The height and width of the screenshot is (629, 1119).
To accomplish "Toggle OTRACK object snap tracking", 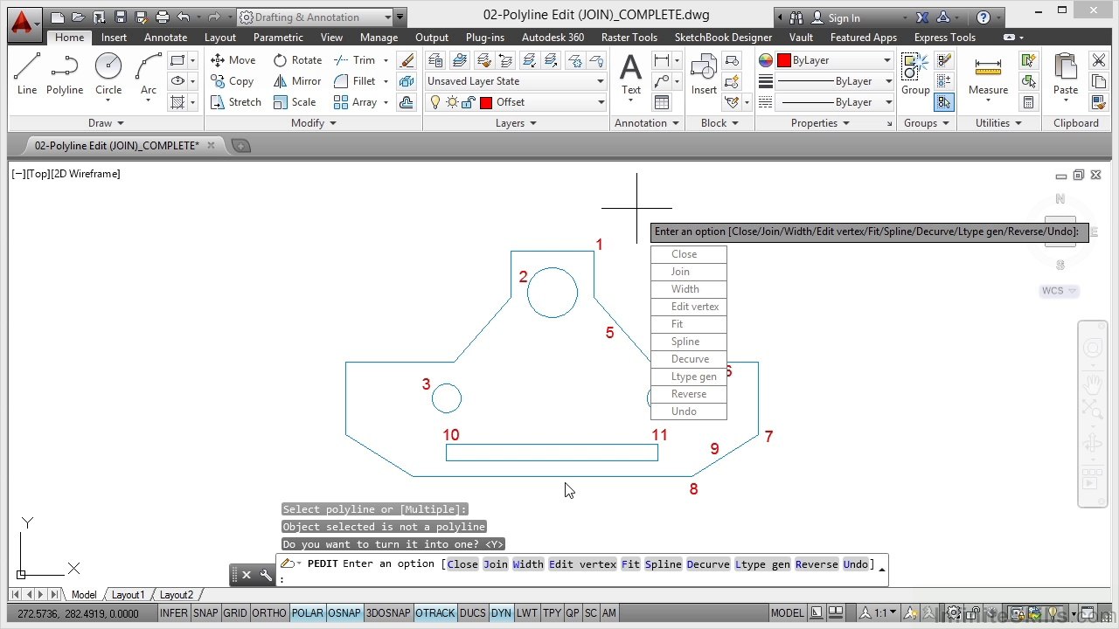I will pyautogui.click(x=434, y=613).
